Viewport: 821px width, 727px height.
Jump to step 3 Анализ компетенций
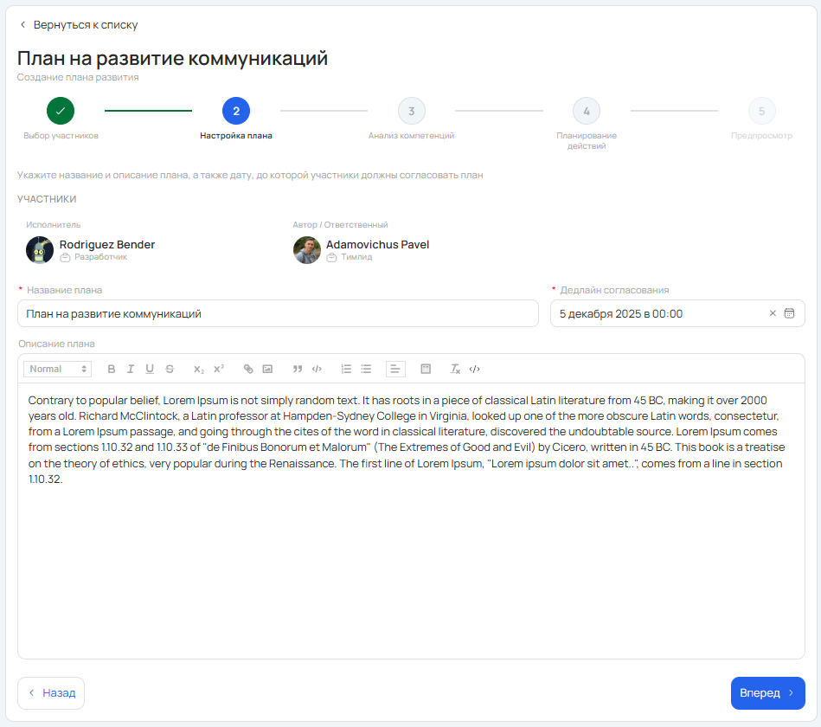pyautogui.click(x=411, y=111)
